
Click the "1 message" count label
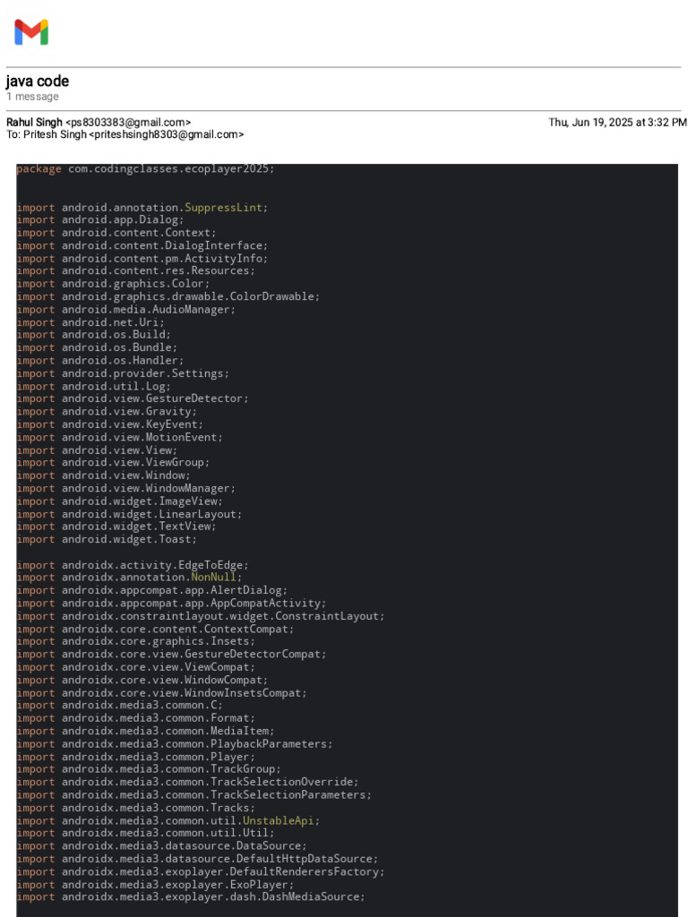coord(32,97)
